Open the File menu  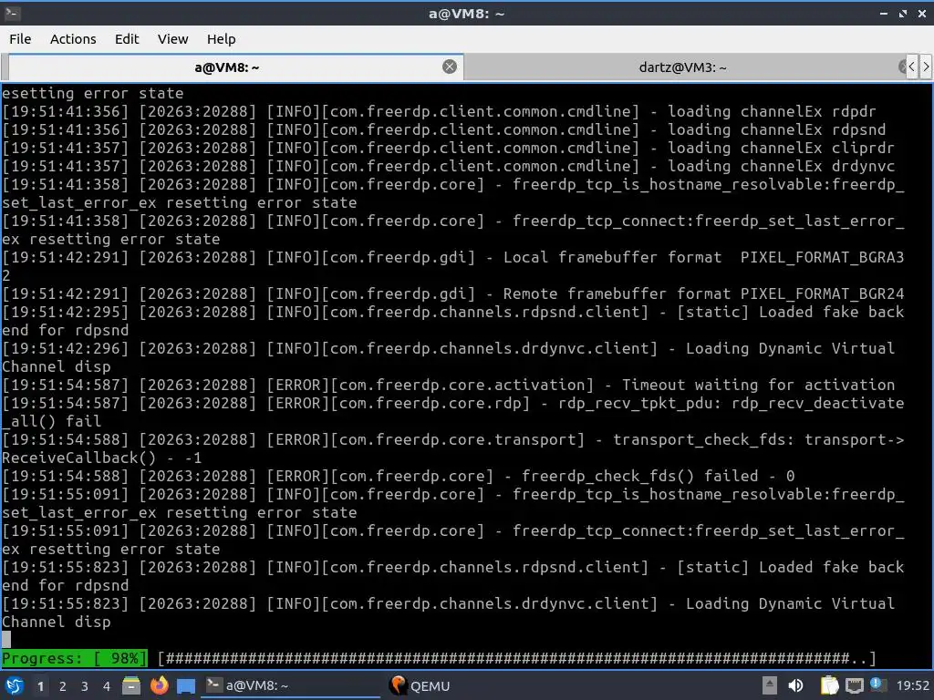click(20, 39)
